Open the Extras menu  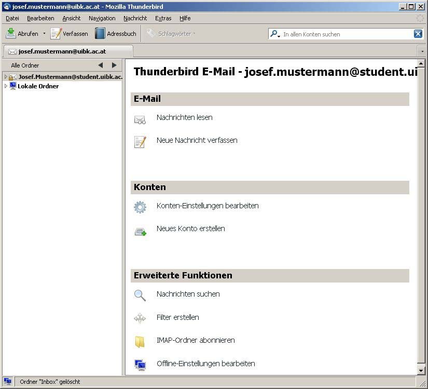point(163,18)
